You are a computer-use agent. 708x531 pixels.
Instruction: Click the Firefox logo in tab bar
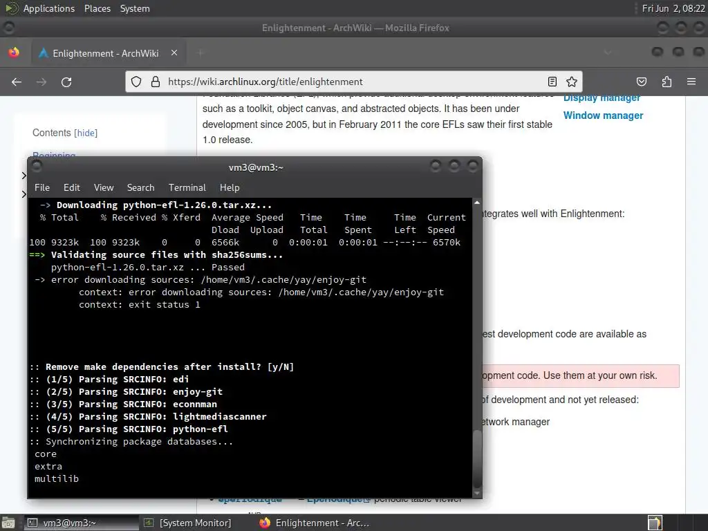point(14,53)
